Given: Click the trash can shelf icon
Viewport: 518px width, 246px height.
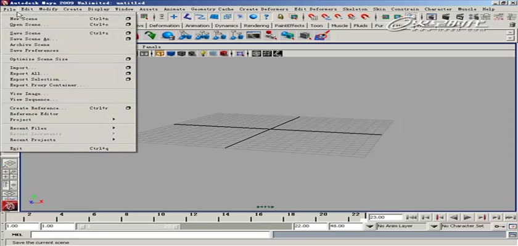Looking at the screenshot, I should [x=511, y=25].
